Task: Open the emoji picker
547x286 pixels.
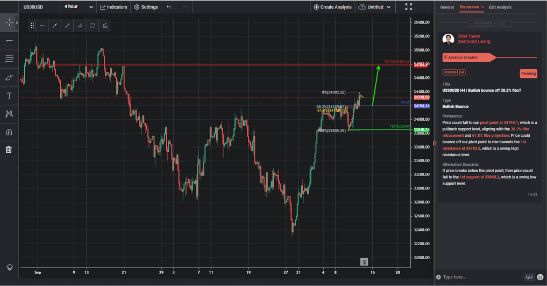Action: (x=541, y=277)
